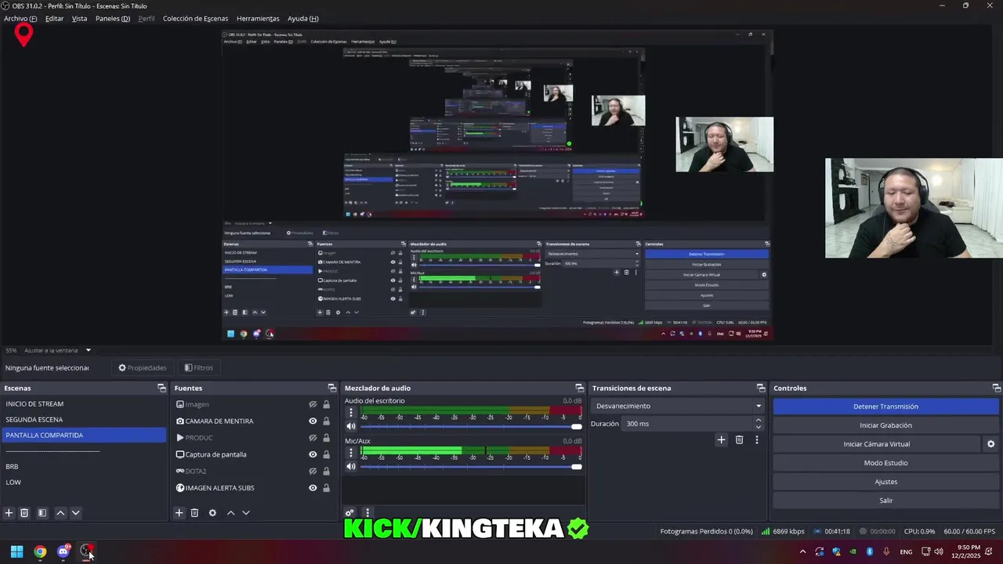
Task: Undock the Escenas panel
Action: coord(161,388)
